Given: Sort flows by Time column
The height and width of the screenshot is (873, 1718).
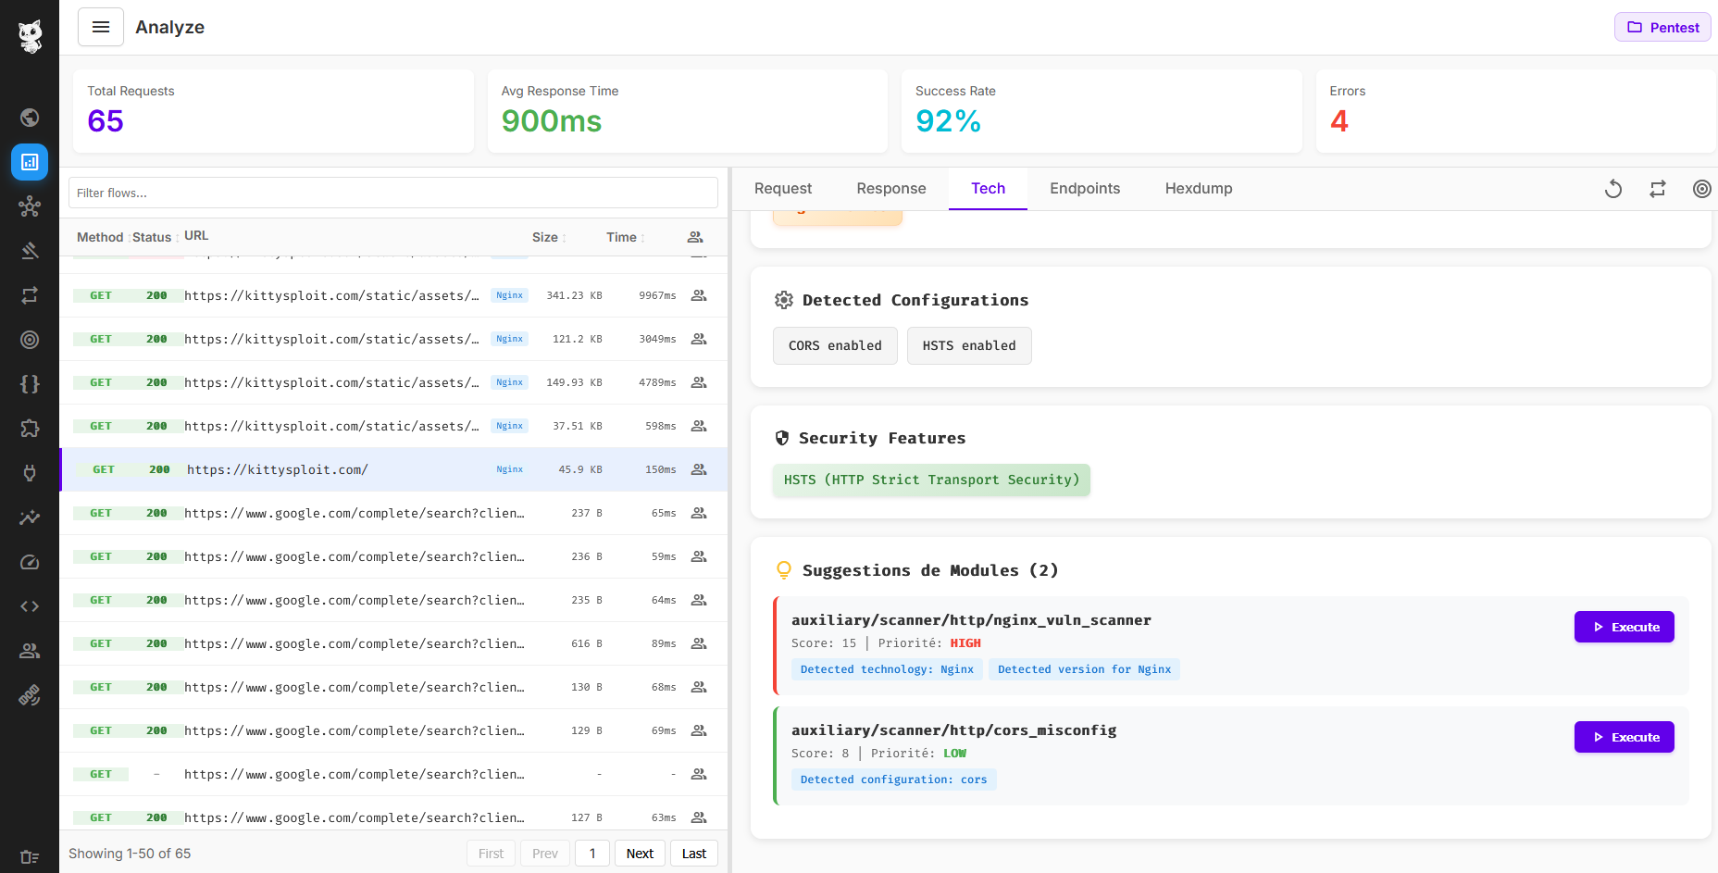Looking at the screenshot, I should click(x=625, y=238).
